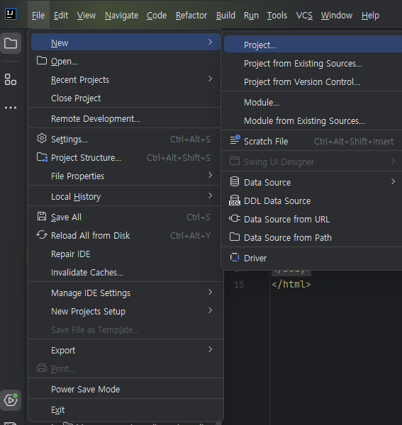Choose New Project... from the submenu
The width and height of the screenshot is (402, 425).
(313, 45)
